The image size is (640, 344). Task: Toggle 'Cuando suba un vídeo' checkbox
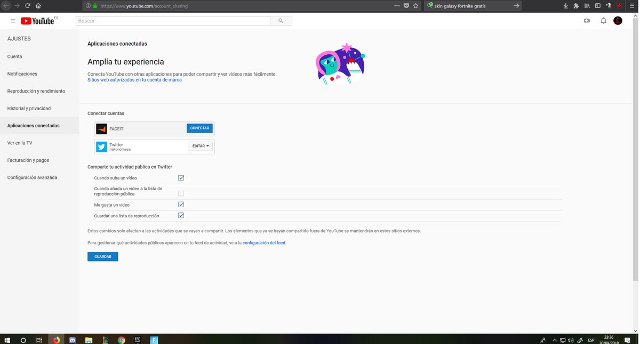tap(181, 178)
